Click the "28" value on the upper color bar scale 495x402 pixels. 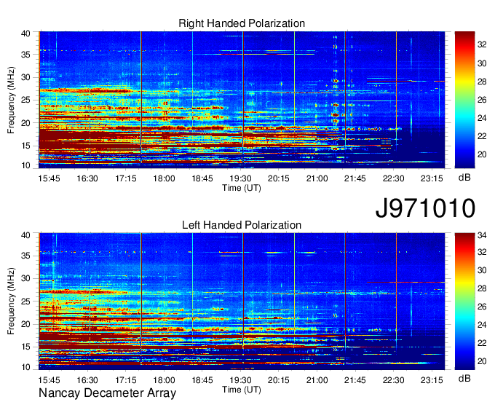[x=482, y=82]
